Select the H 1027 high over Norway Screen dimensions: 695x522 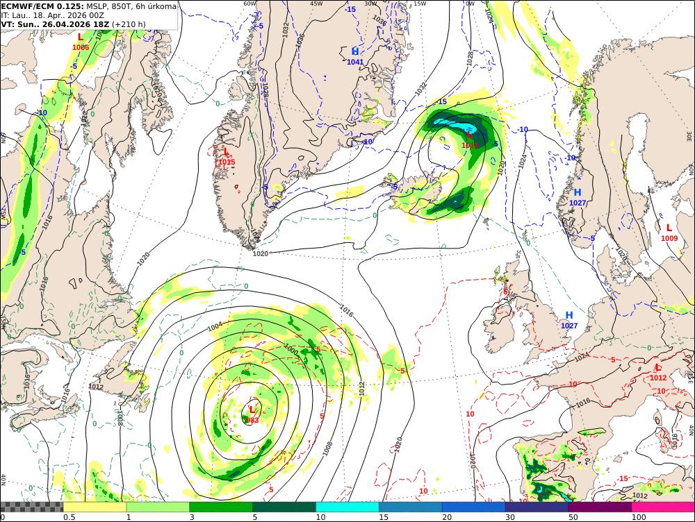click(x=578, y=197)
